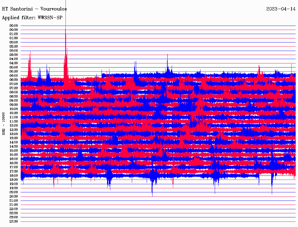This screenshot has height=227, width=298.
Task: Click the 03:00 time label
Action: [x=14, y=51]
